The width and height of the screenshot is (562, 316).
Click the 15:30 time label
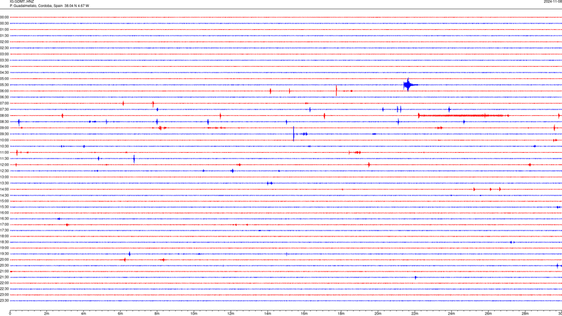pyautogui.click(x=4, y=207)
